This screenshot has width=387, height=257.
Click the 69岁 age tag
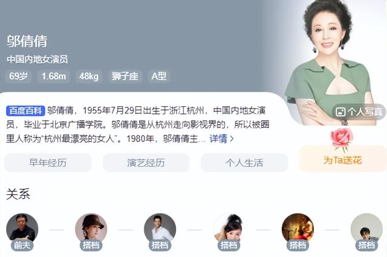(18, 76)
